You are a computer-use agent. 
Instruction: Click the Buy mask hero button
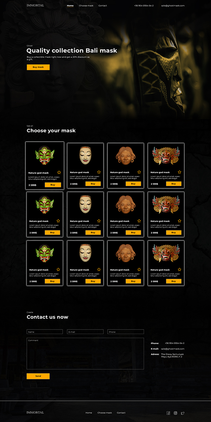pos(38,67)
